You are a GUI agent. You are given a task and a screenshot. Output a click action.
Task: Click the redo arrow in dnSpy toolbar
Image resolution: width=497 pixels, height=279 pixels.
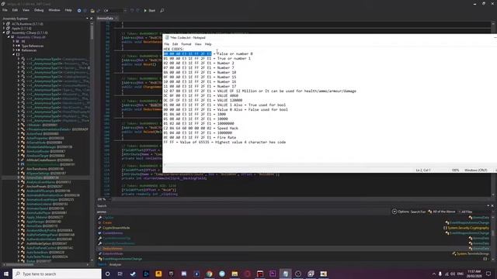click(137, 10)
